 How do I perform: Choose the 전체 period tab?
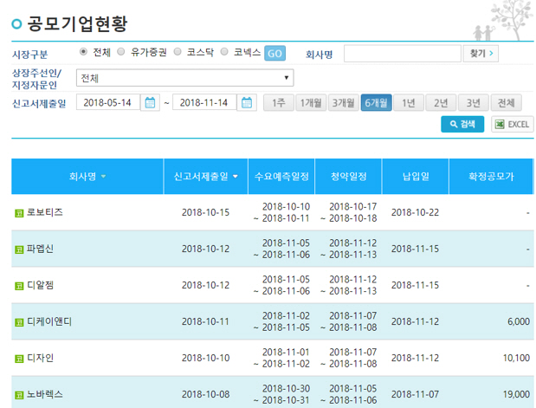click(507, 102)
